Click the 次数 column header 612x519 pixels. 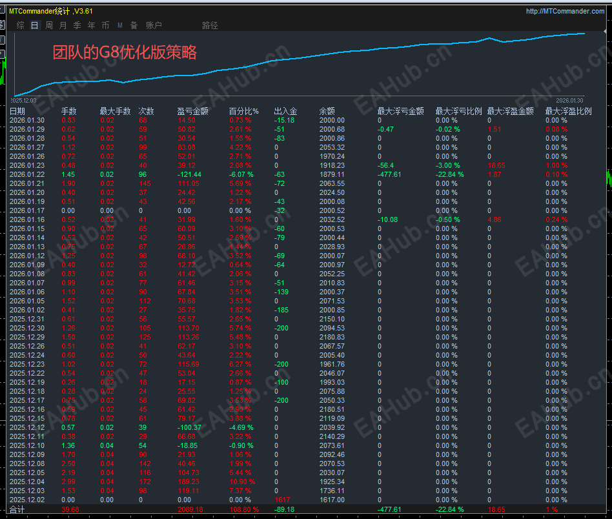point(147,111)
